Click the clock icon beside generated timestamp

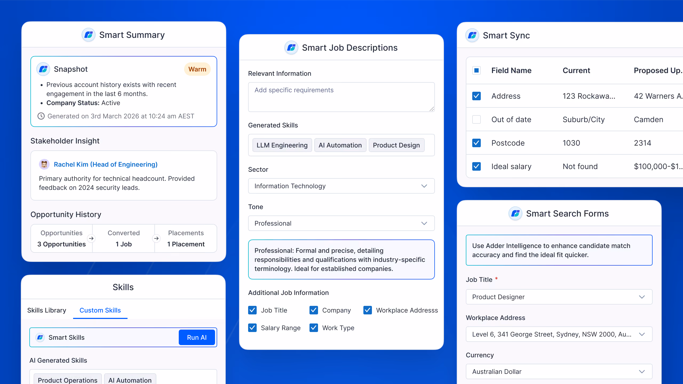41,116
